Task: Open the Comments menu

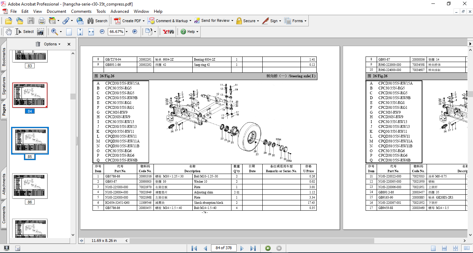Action: click(81, 11)
